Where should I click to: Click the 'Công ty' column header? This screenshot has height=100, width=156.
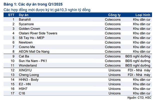point(114,15)
